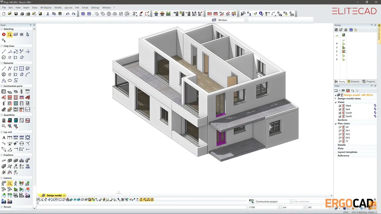The height and width of the screenshot is (214, 381).
Task: Toggle storey 4 visibility marker
Action: tap(344, 43)
